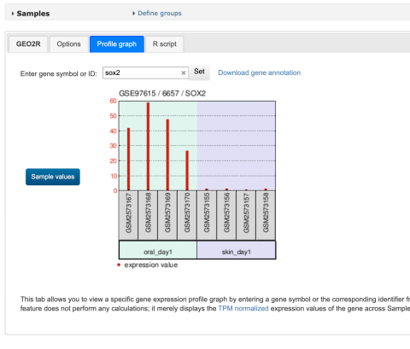Expand the Samples section triangle
Screen dimensions: 410x349
(13, 14)
